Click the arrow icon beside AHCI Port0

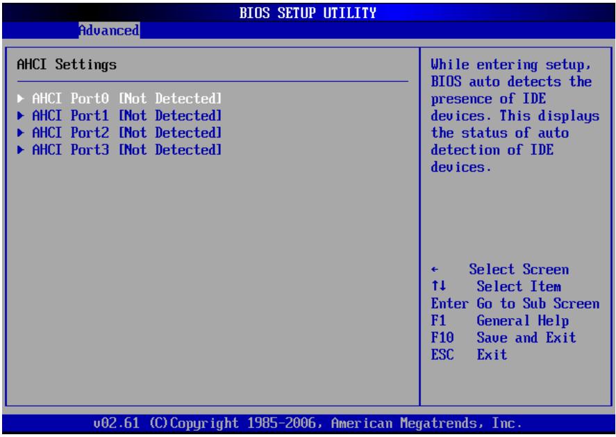click(20, 98)
